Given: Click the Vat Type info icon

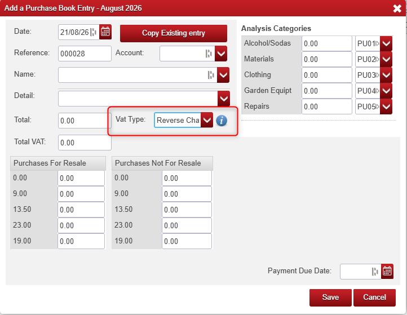Looking at the screenshot, I should click(x=222, y=121).
